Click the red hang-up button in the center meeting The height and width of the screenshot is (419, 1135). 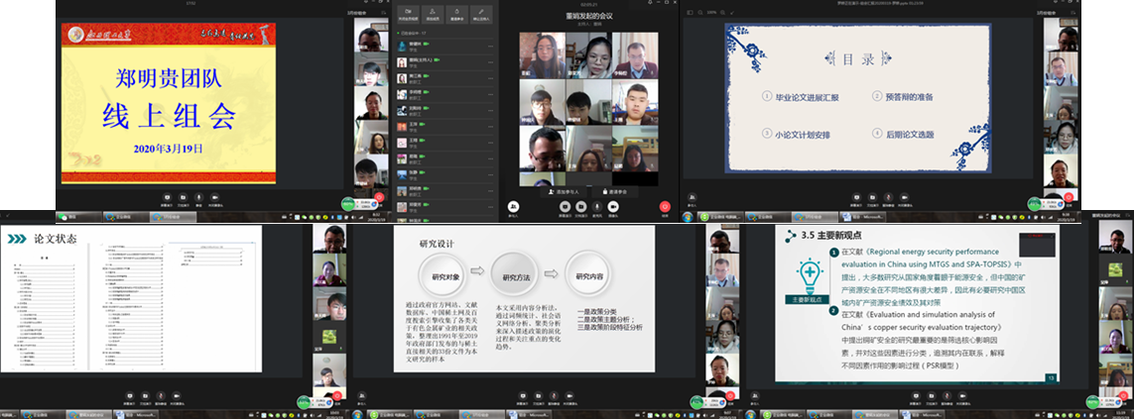pos(665,205)
